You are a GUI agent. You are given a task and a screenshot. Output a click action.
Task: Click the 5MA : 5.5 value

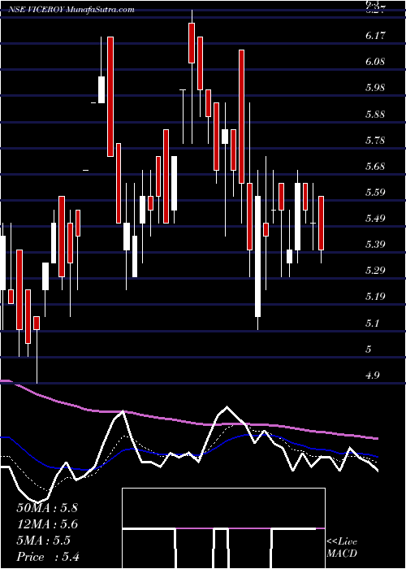[43, 541]
